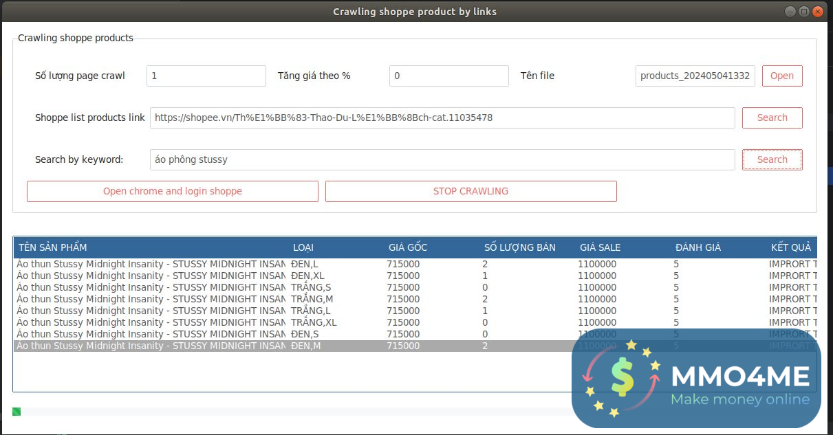The image size is (833, 435).
Task: Focus the Tăng giá theo % field
Action: [x=449, y=76]
